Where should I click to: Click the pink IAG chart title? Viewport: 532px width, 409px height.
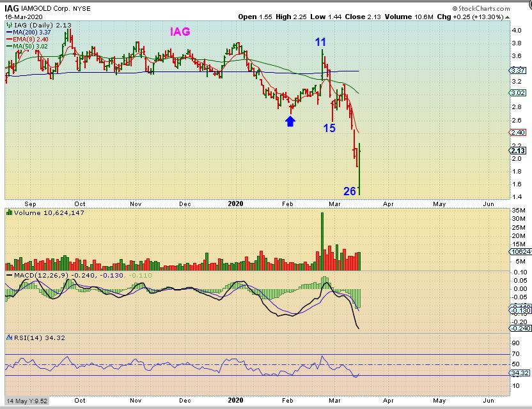[180, 31]
